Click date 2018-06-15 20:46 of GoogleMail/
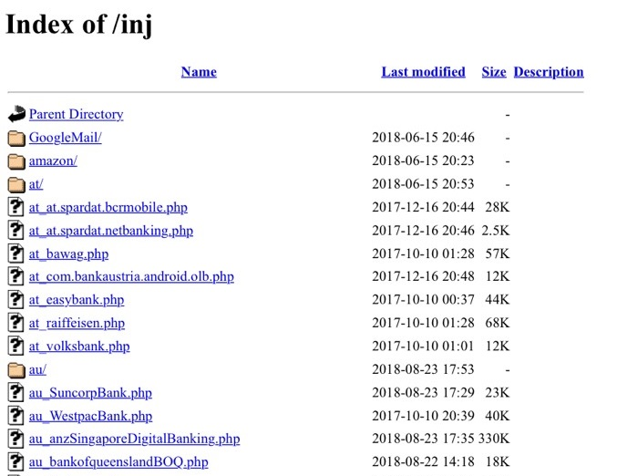This screenshot has width=617, height=476. click(424, 138)
